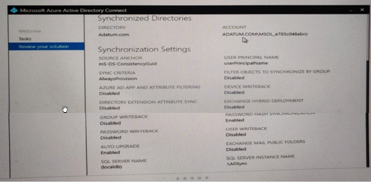
Task: Click the SYNC CRITERIA label
Action: pyautogui.click(x=117, y=73)
